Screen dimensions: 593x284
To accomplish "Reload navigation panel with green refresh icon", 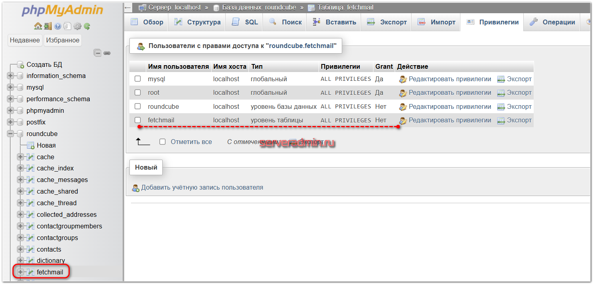I will 87,26.
